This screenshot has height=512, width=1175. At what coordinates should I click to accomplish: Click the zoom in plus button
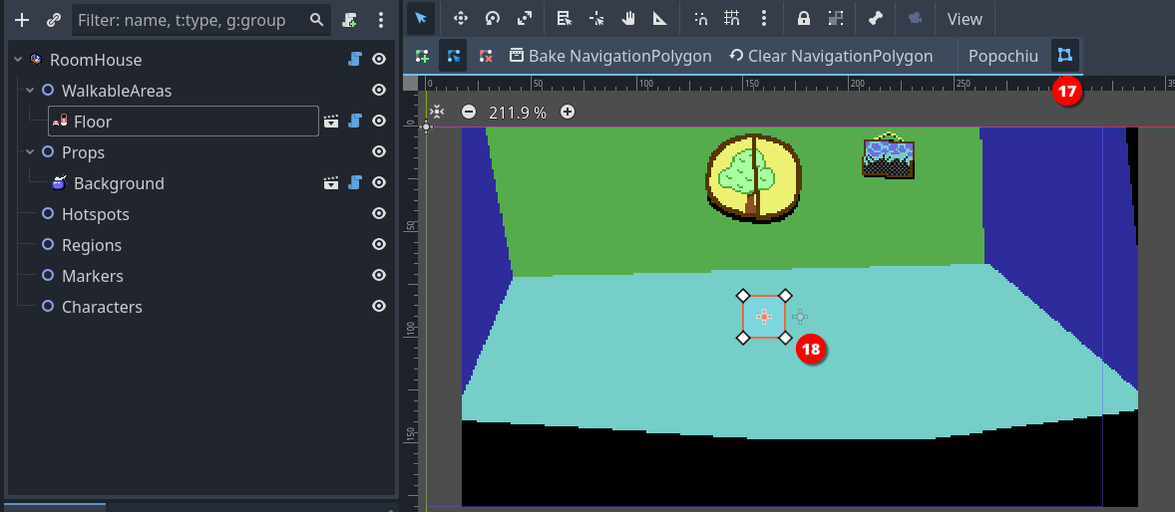pyautogui.click(x=568, y=113)
